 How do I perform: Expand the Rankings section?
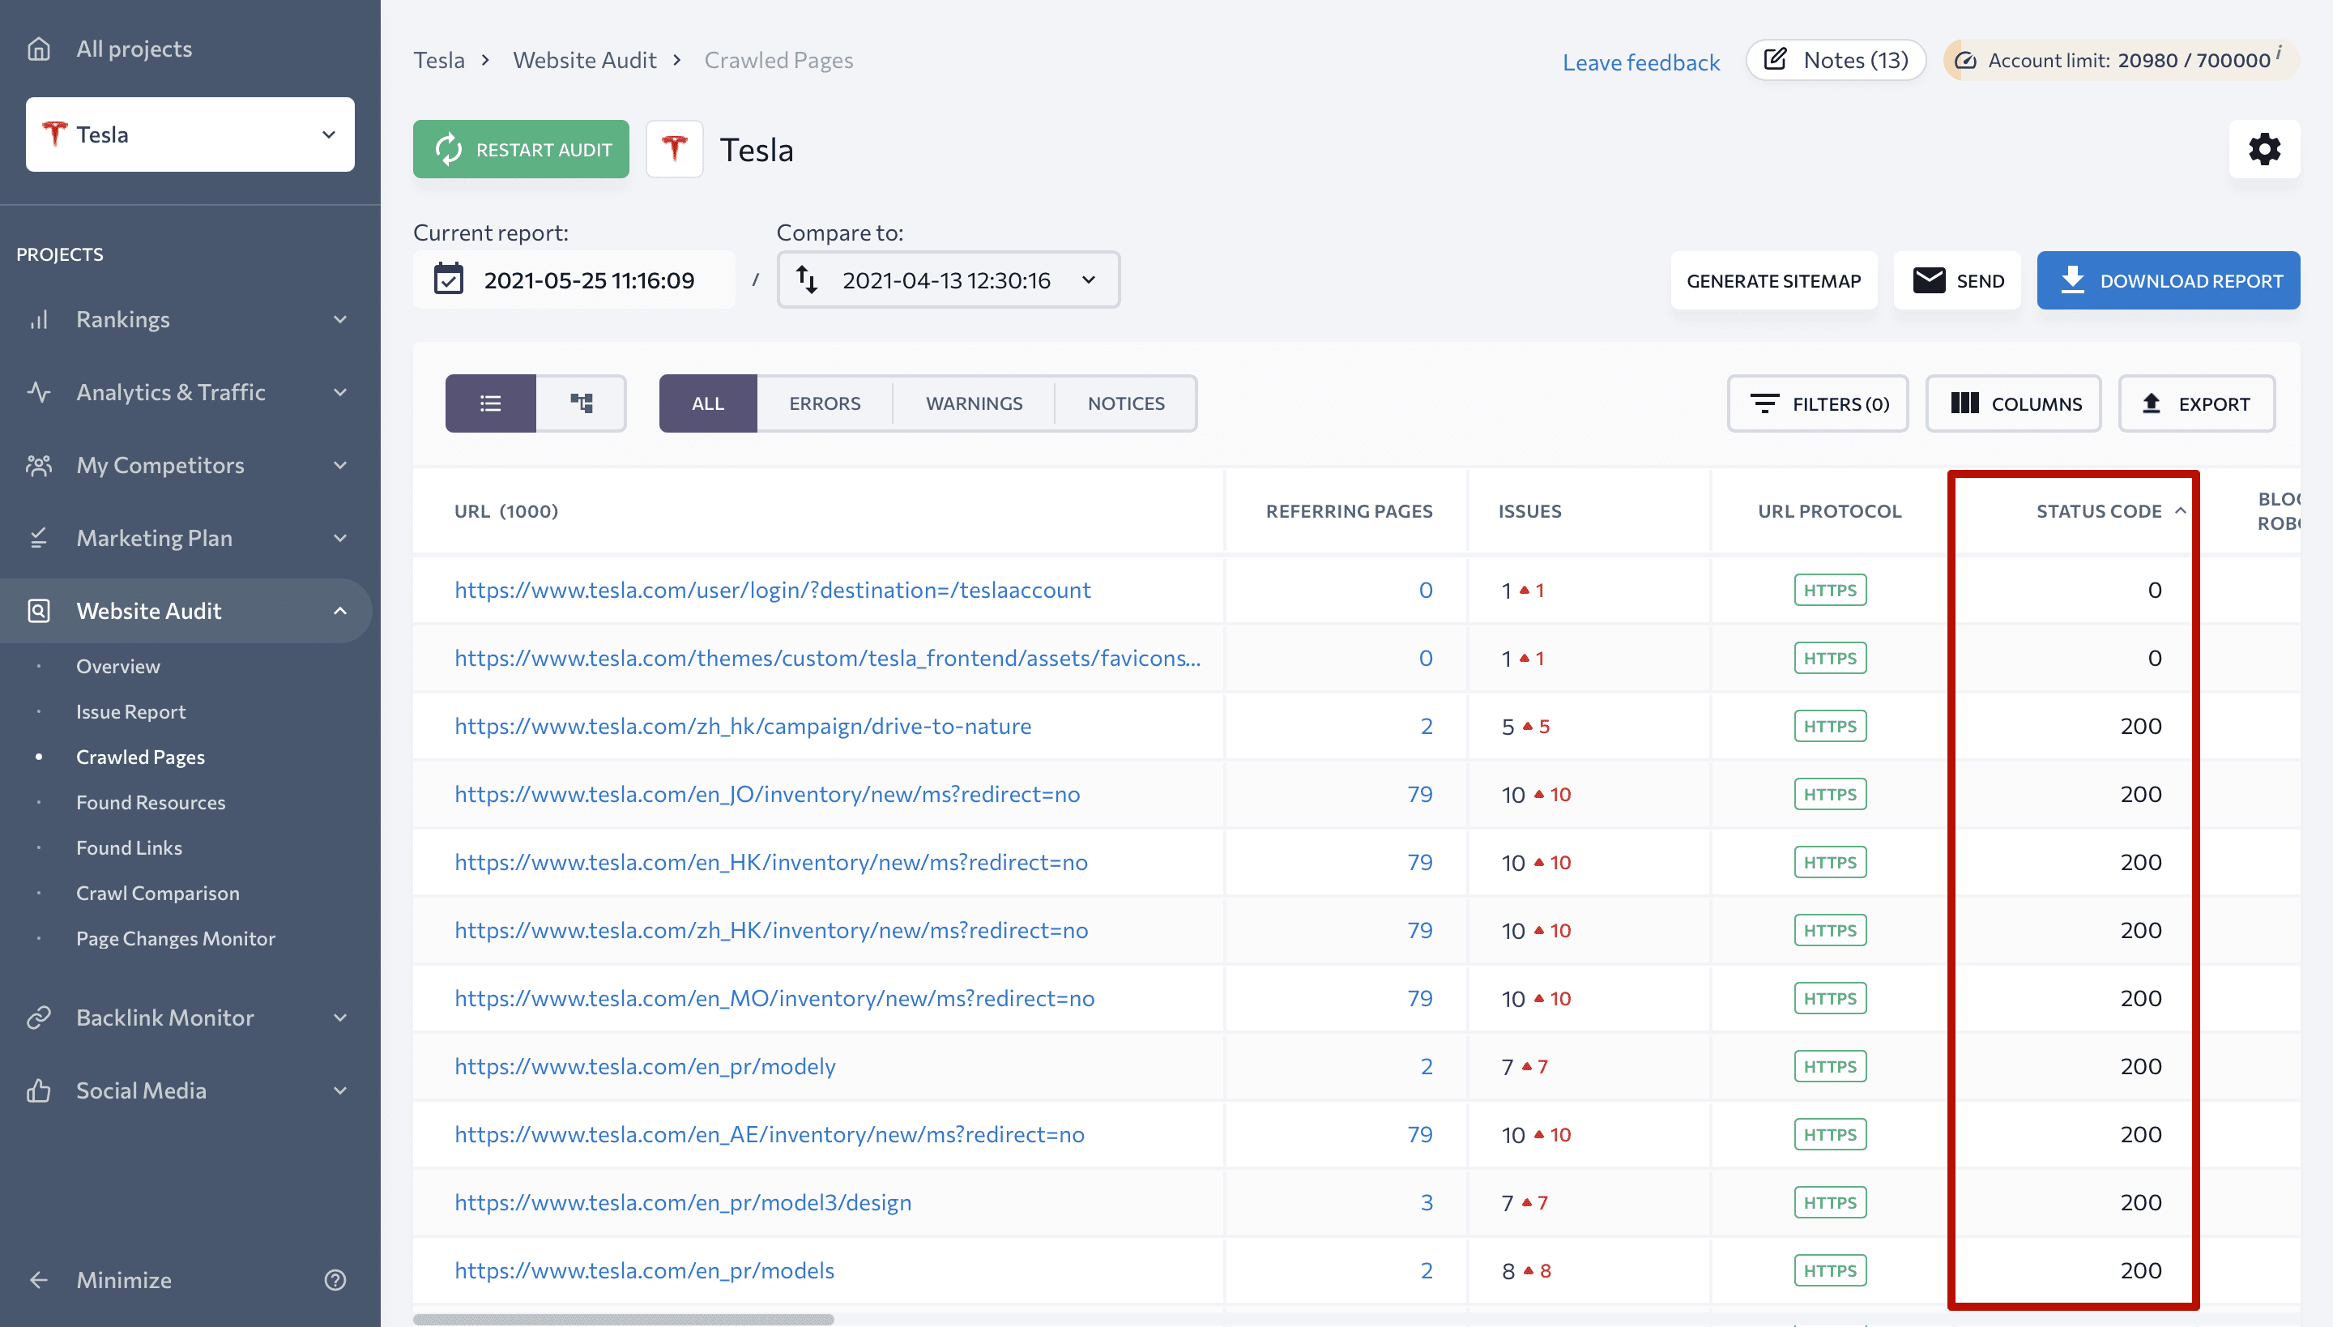(x=340, y=319)
